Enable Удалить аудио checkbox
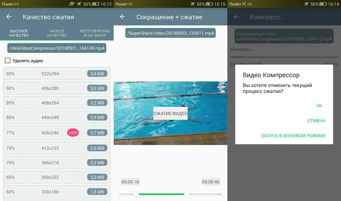 pos(8,60)
